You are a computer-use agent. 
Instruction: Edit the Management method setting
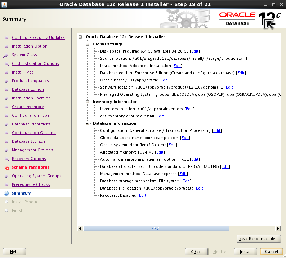[183, 174]
